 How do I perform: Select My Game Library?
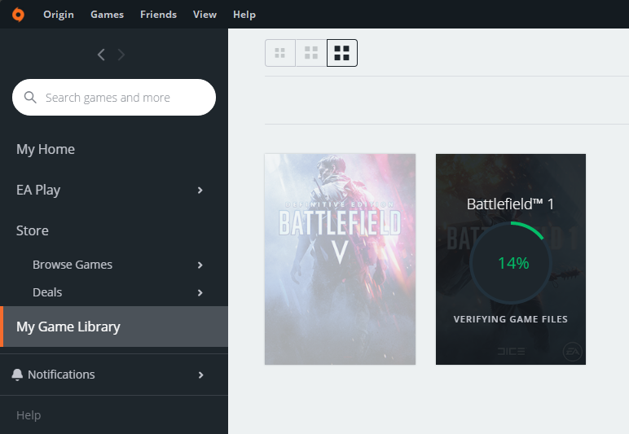pos(114,327)
